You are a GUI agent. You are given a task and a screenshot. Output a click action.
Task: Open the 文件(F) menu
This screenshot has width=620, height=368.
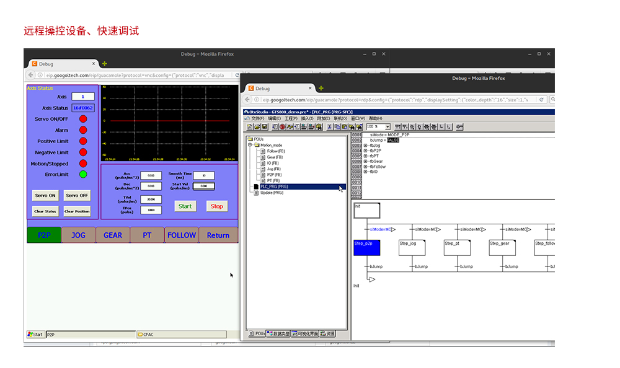(257, 118)
